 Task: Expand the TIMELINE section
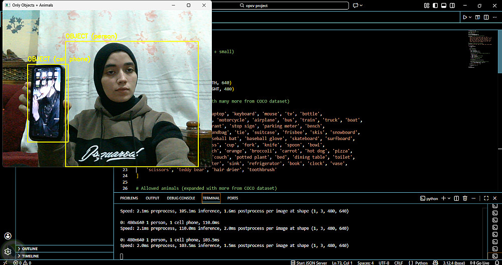pos(65,256)
